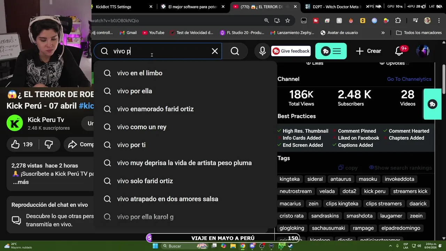Click the kingteka tag
This screenshot has width=446, height=251.
[x=290, y=179]
